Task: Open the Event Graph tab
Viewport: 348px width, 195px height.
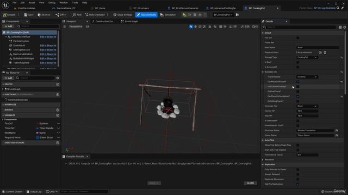Action: pyautogui.click(x=129, y=22)
